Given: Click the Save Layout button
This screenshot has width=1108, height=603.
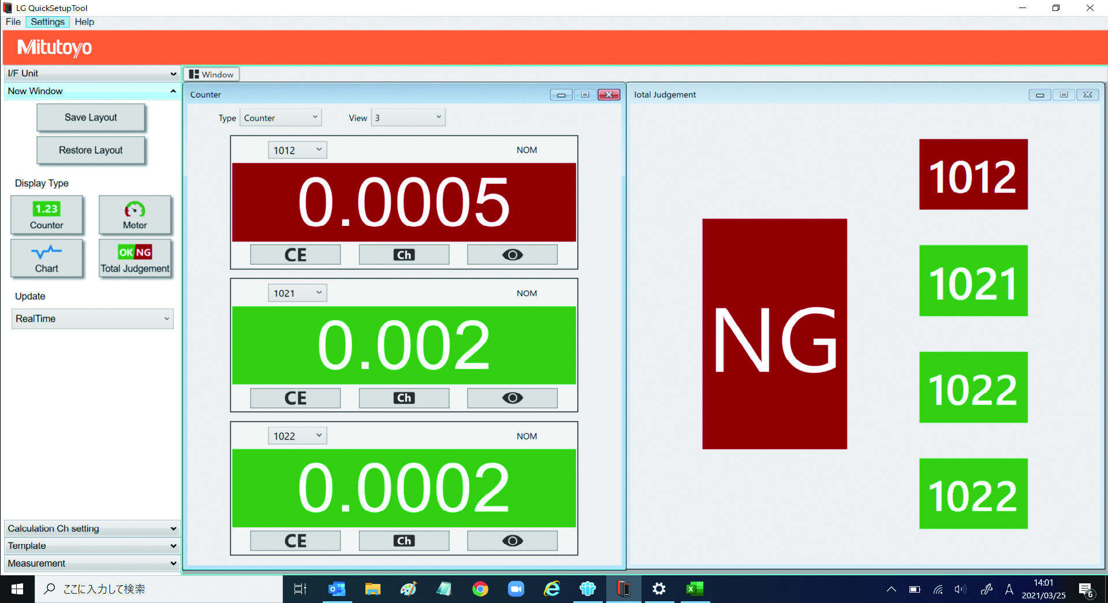Looking at the screenshot, I should (91, 117).
